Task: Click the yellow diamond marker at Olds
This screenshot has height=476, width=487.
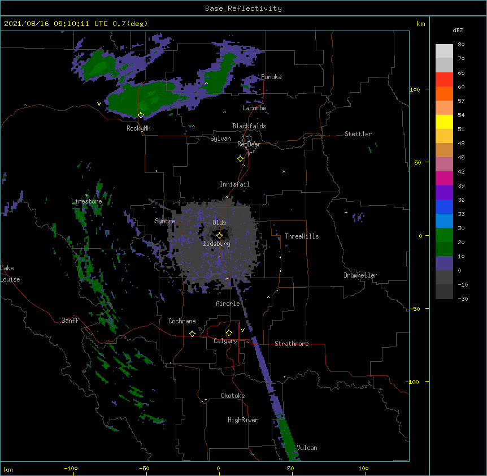Action: tap(219, 236)
